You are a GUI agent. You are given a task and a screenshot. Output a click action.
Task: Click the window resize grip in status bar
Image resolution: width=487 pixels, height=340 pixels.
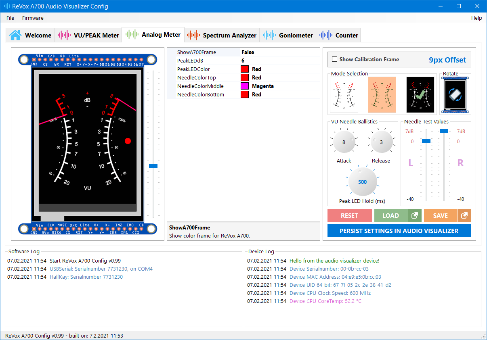pyautogui.click(x=483, y=336)
